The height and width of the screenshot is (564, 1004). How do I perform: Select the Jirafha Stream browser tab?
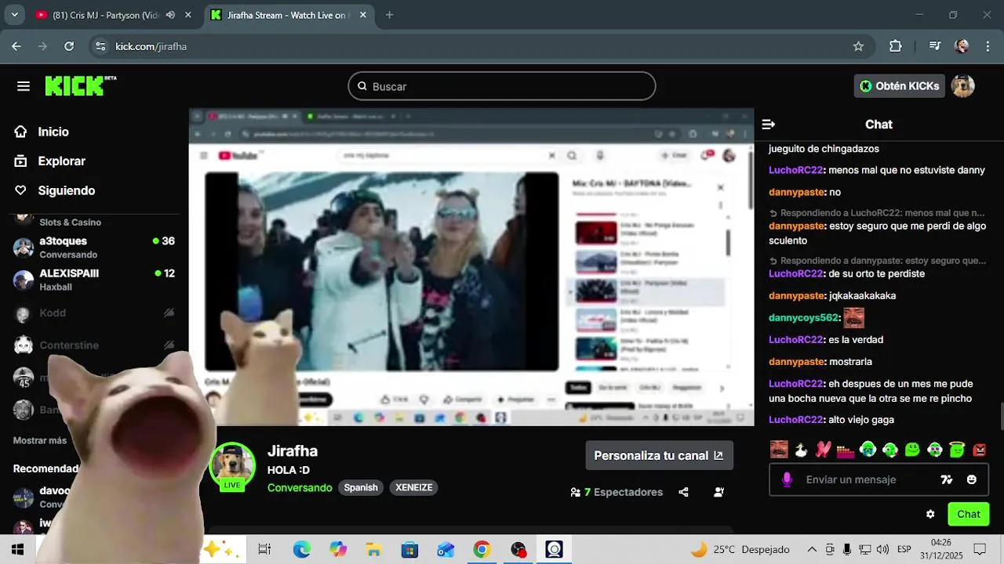tap(287, 15)
